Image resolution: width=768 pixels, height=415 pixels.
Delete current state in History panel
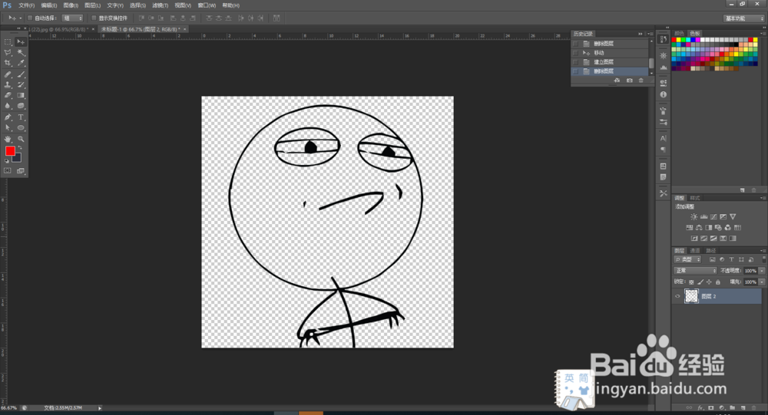coord(641,81)
